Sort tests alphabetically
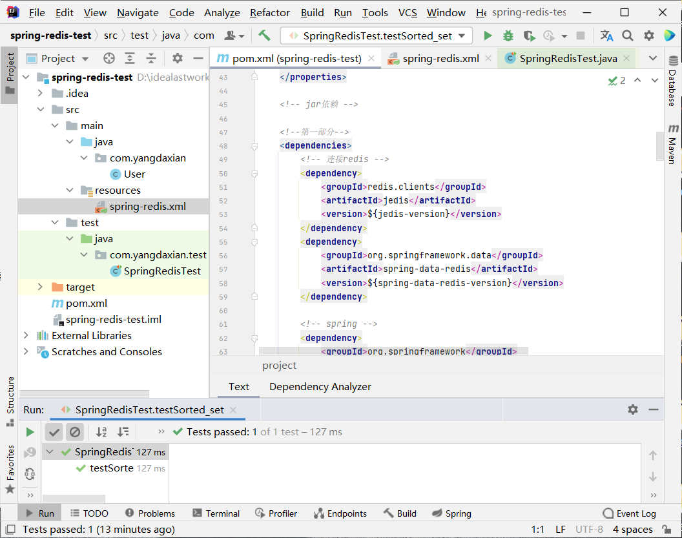682x538 pixels. click(101, 432)
